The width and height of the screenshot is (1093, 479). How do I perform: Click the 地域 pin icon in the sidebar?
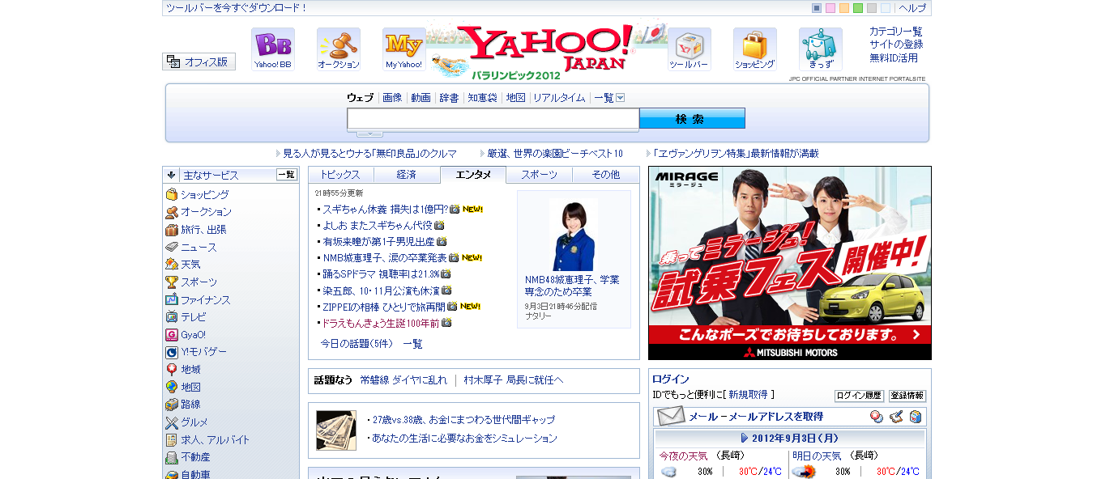(172, 370)
